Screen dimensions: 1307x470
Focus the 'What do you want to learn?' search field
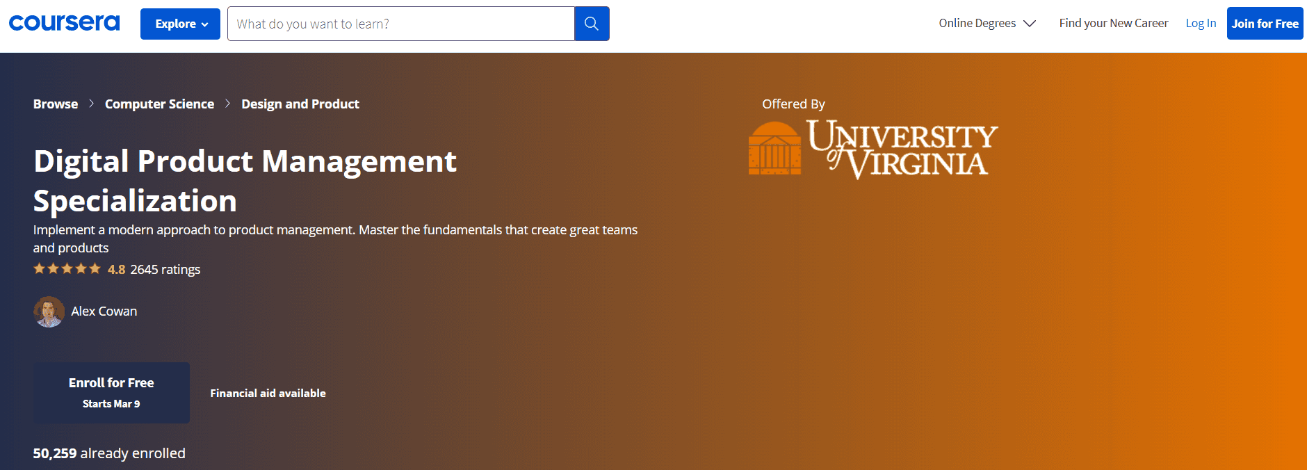401,24
